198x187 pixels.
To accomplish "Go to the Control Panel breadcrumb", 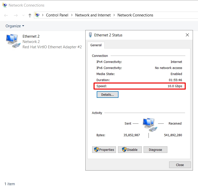I will coord(57,15).
